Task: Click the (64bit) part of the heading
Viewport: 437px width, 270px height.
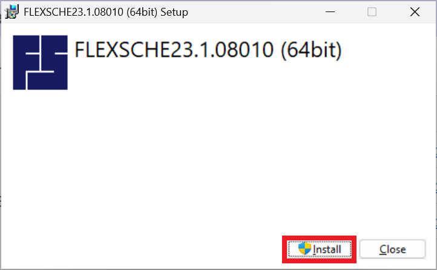Action: [x=311, y=50]
